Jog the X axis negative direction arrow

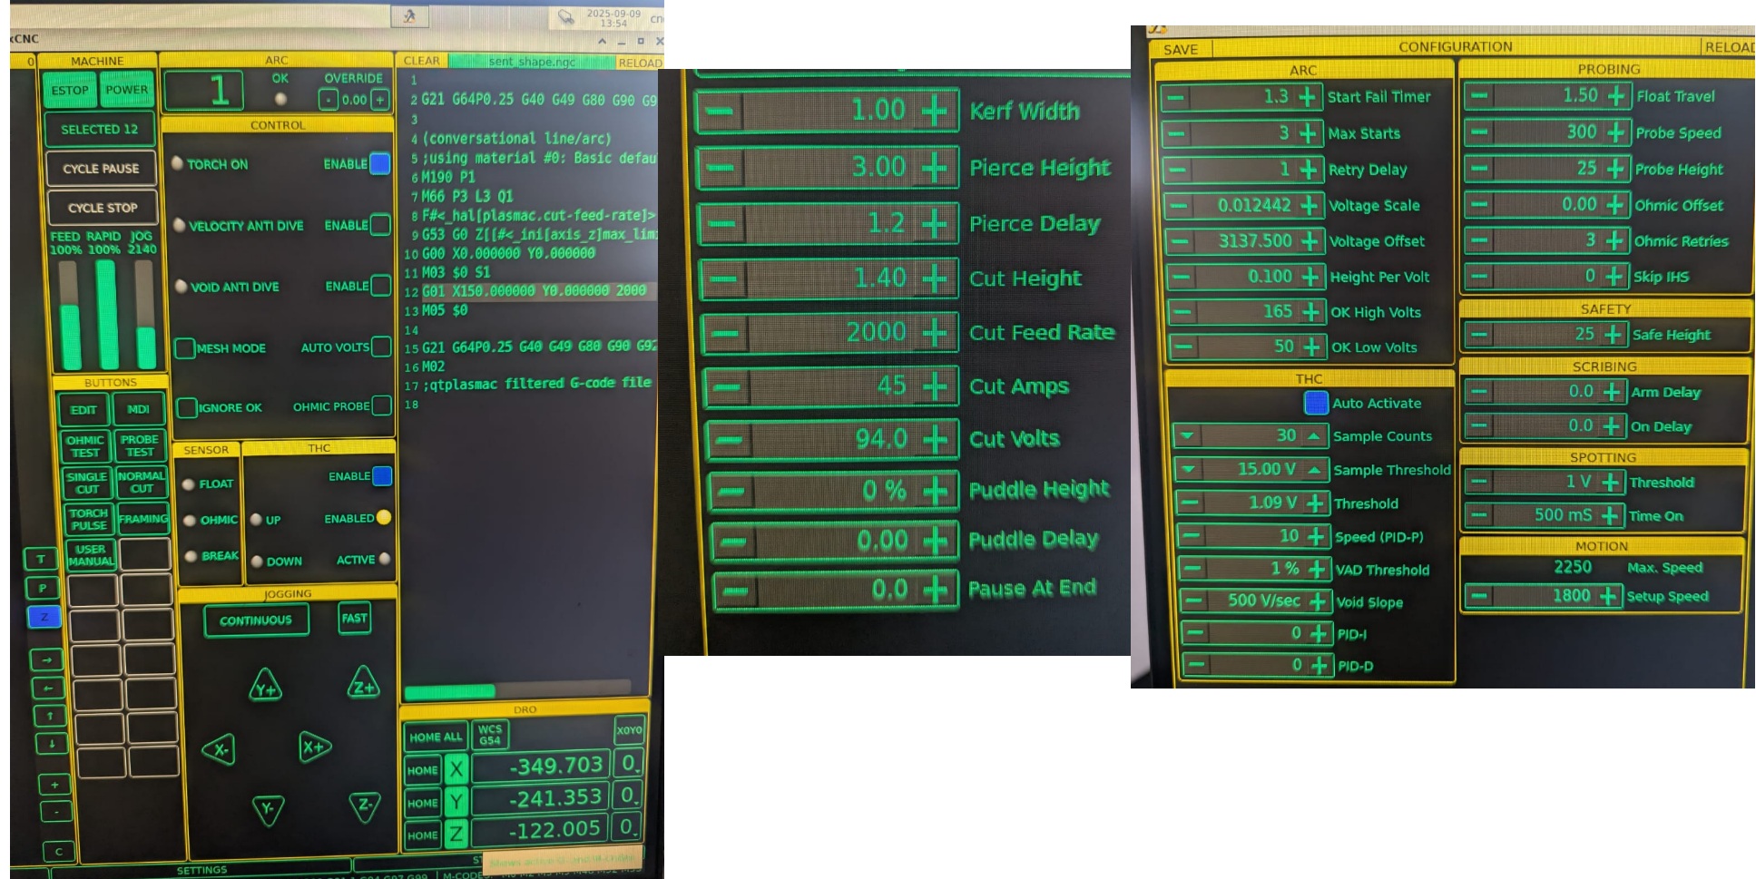[x=219, y=750]
